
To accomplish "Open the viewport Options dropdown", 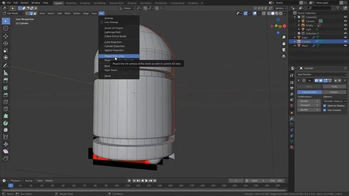I will [x=280, y=8].
